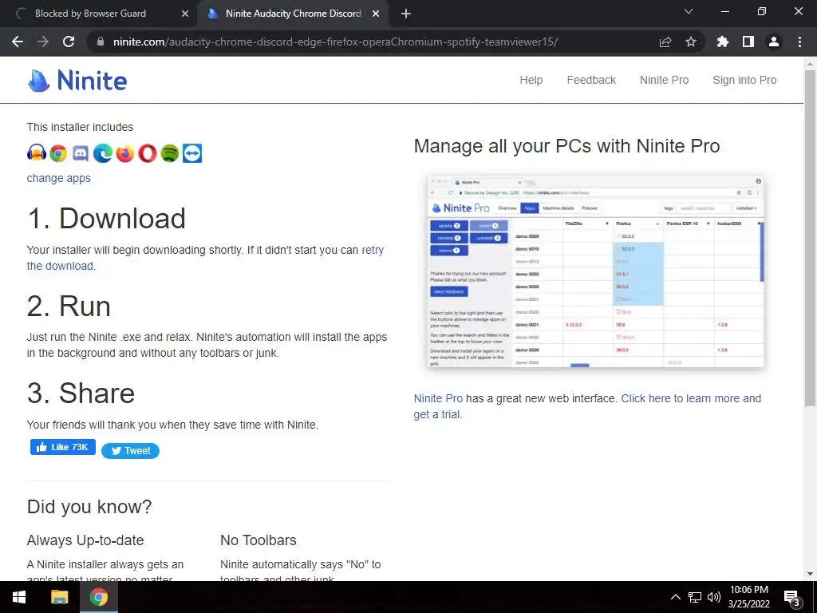Click the change apps link
This screenshot has height=613, width=817.
[58, 178]
